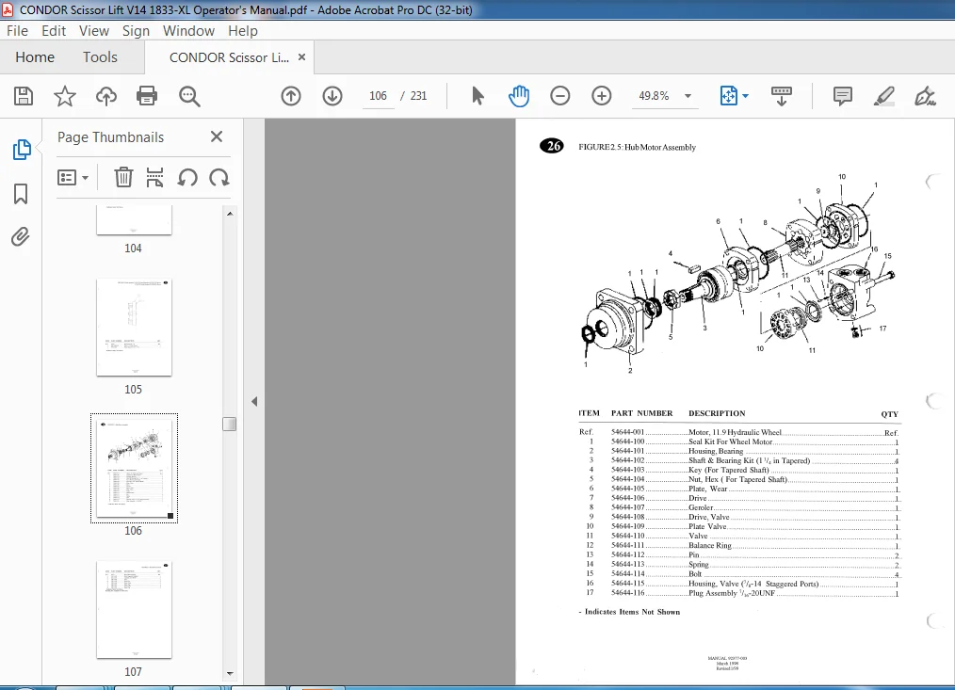Viewport: 955px width, 690px height.
Task: Click 'Indicates Items Not Shown' note
Action: (629, 612)
